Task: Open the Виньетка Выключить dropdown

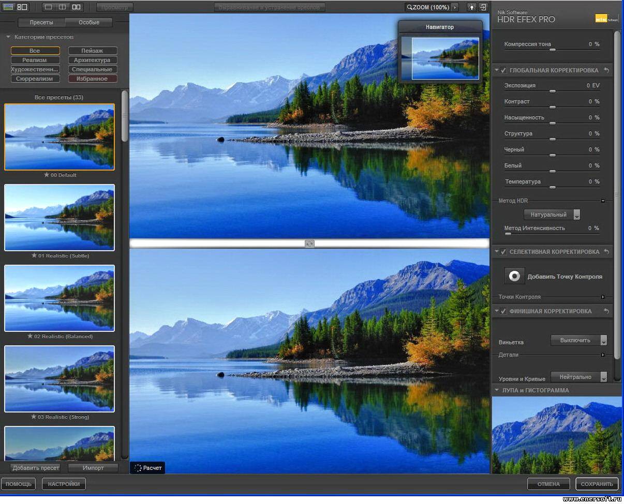Action: (578, 340)
